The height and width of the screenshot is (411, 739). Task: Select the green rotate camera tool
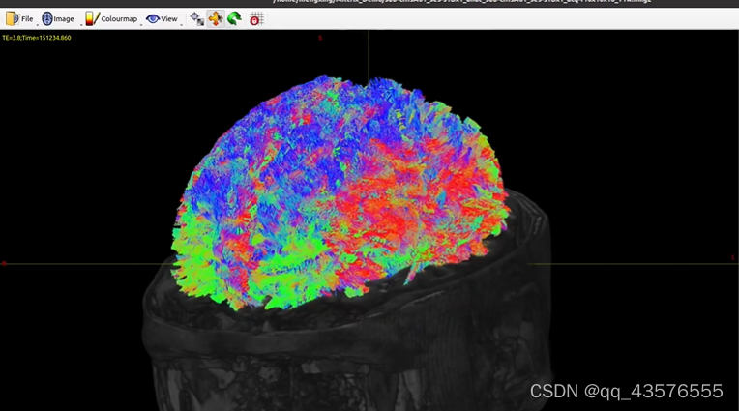coord(234,18)
